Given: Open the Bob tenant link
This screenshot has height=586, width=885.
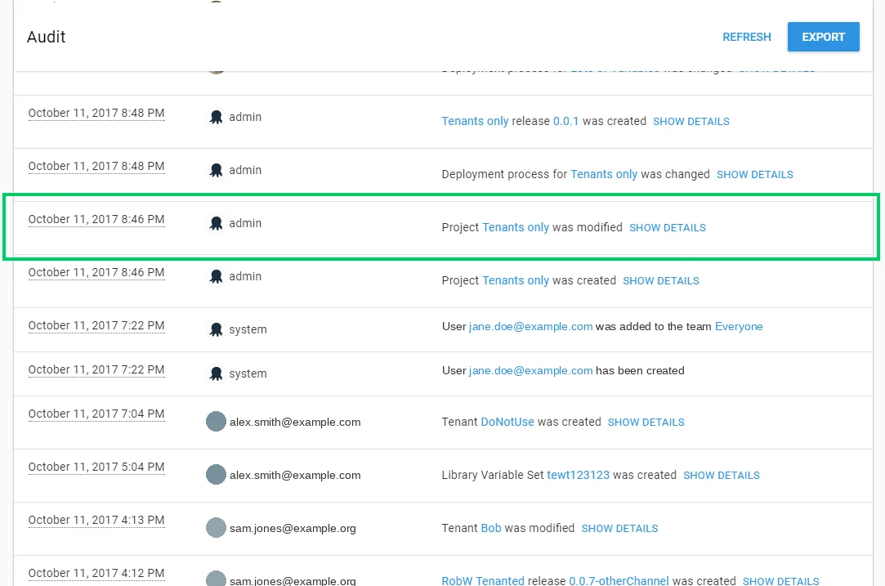Looking at the screenshot, I should (491, 528).
